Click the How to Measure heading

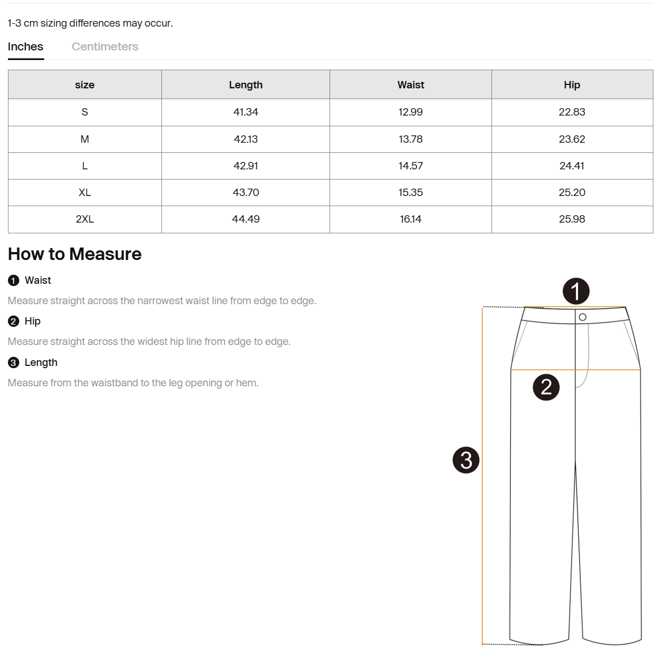tap(75, 254)
